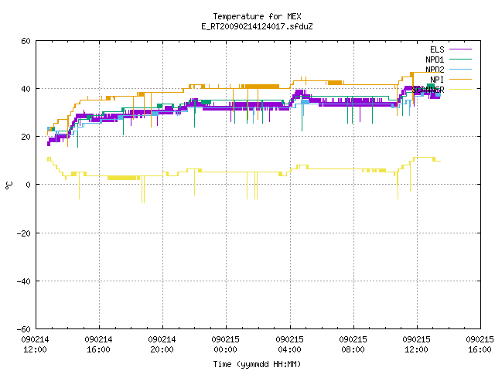The height and width of the screenshot is (371, 495).
Task: Click the x-axis label 090214 20:00
Action: [162, 345]
